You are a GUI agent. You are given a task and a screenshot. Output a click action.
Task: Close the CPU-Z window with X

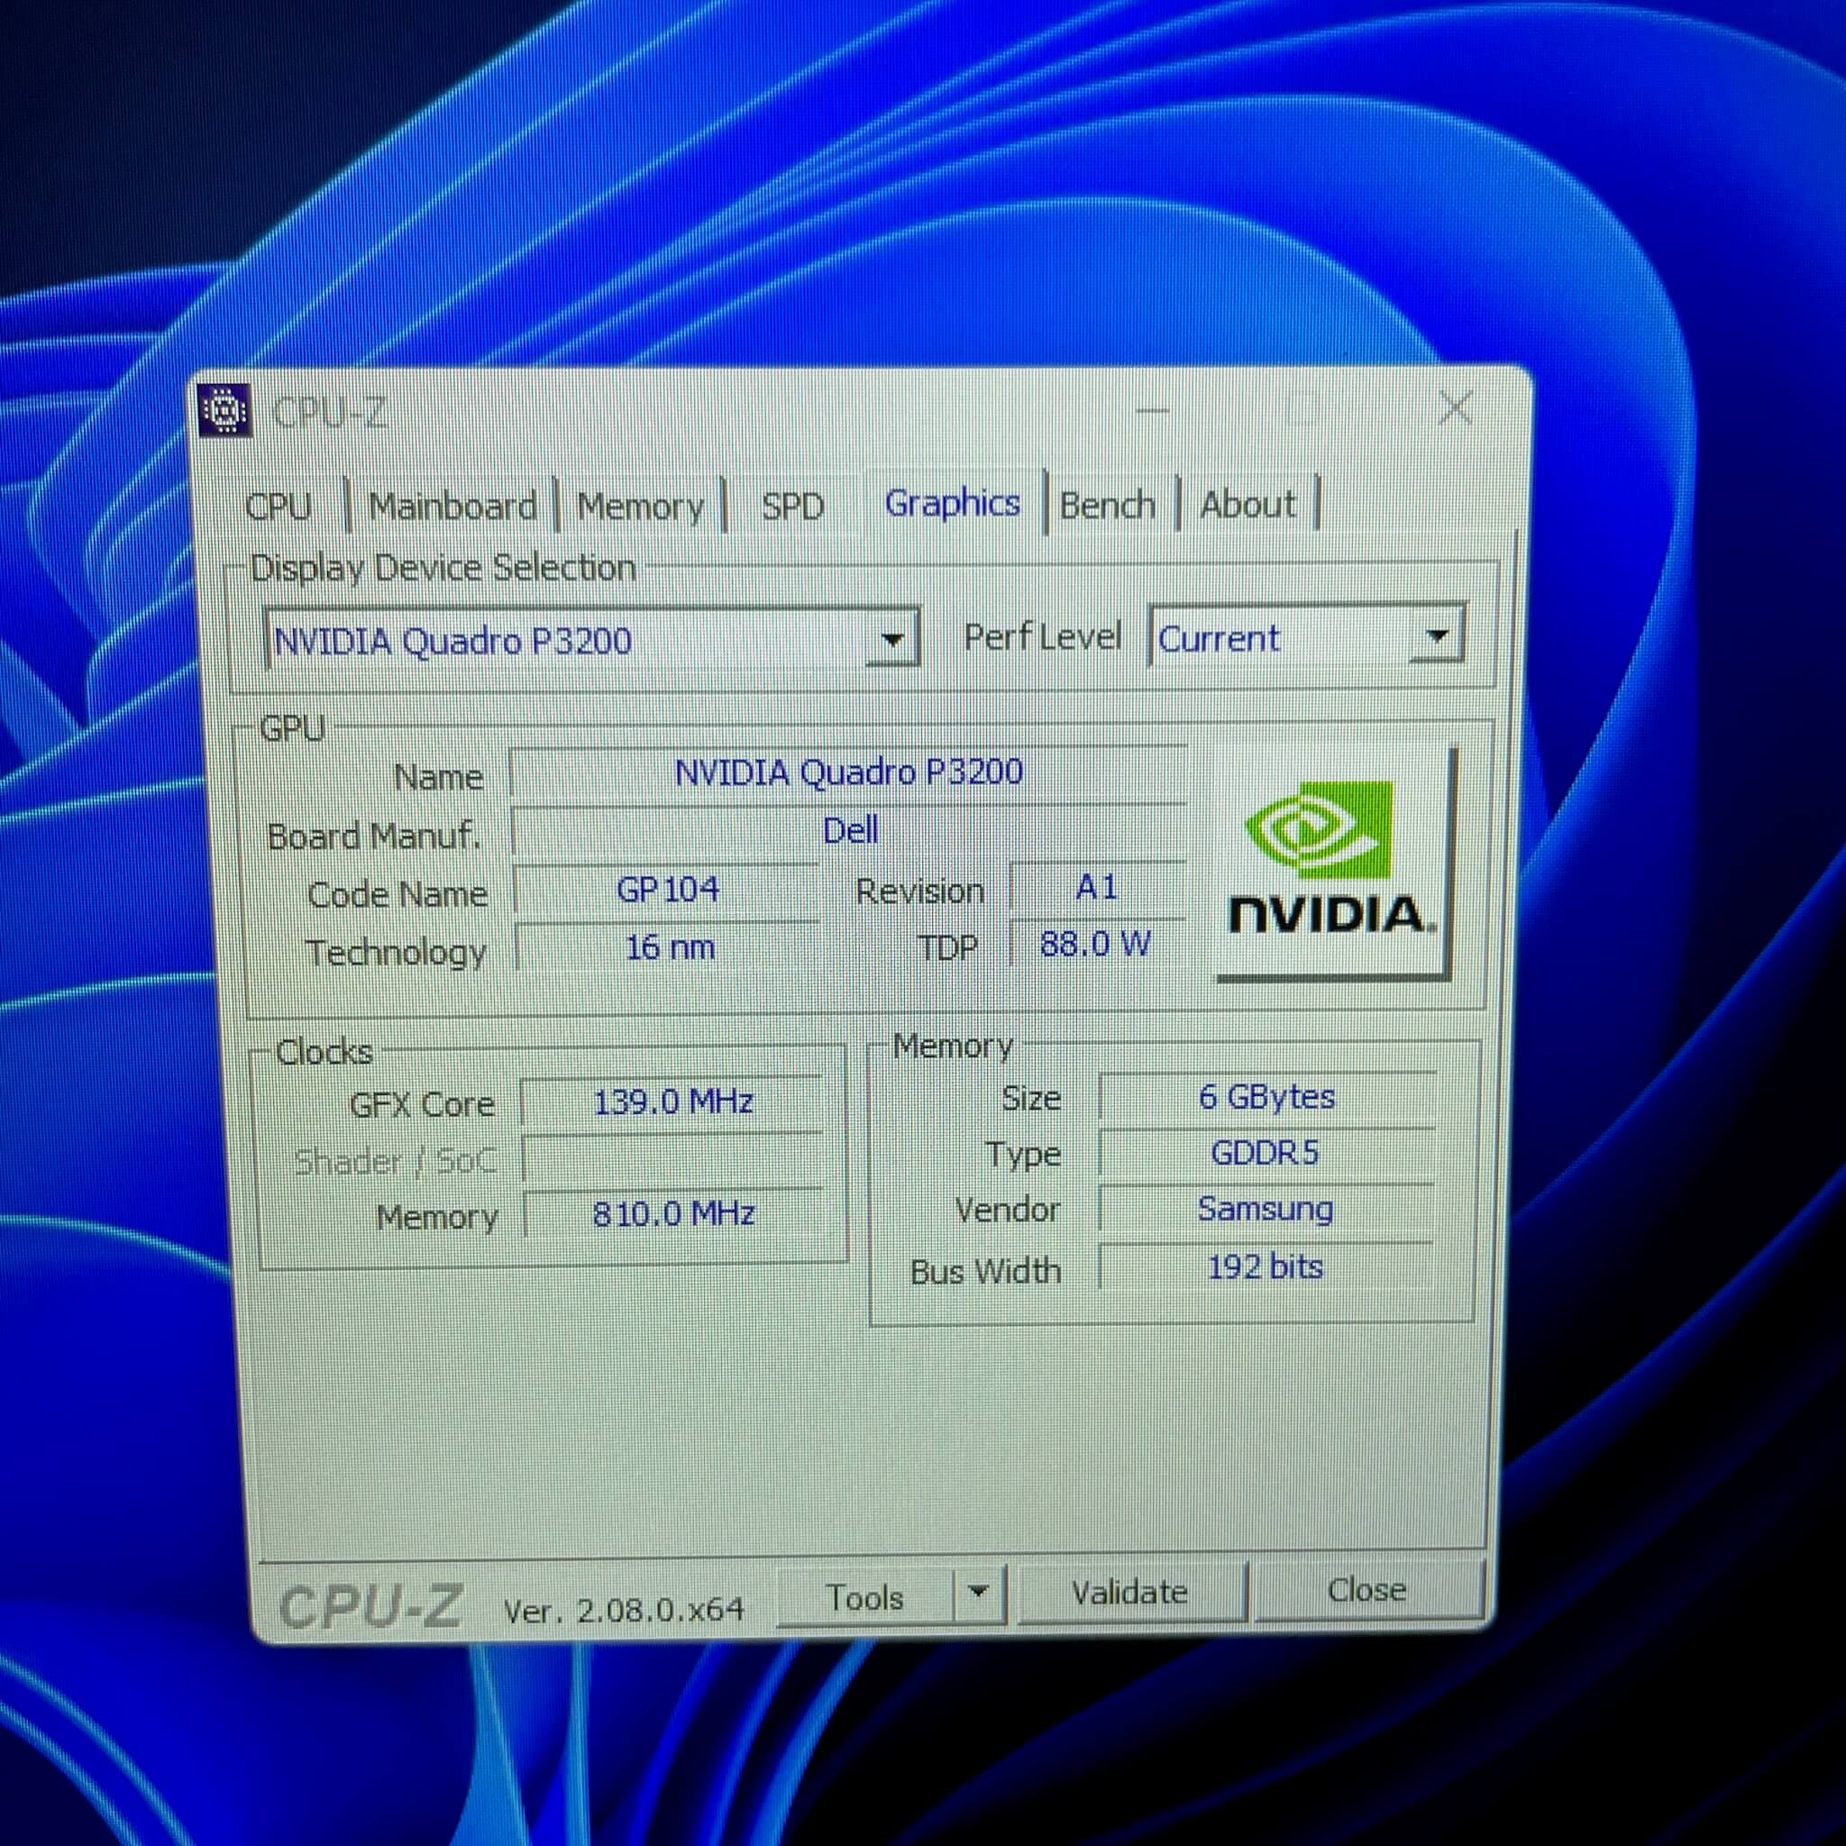coord(1455,408)
